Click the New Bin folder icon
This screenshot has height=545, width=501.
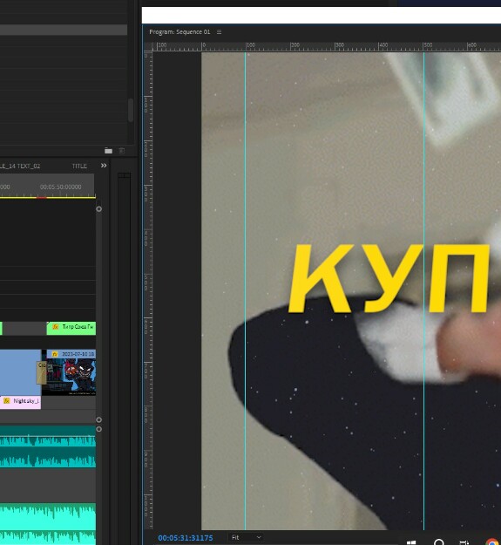click(x=108, y=151)
